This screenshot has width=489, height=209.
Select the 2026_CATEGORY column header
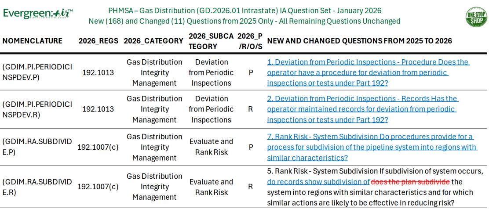point(153,41)
